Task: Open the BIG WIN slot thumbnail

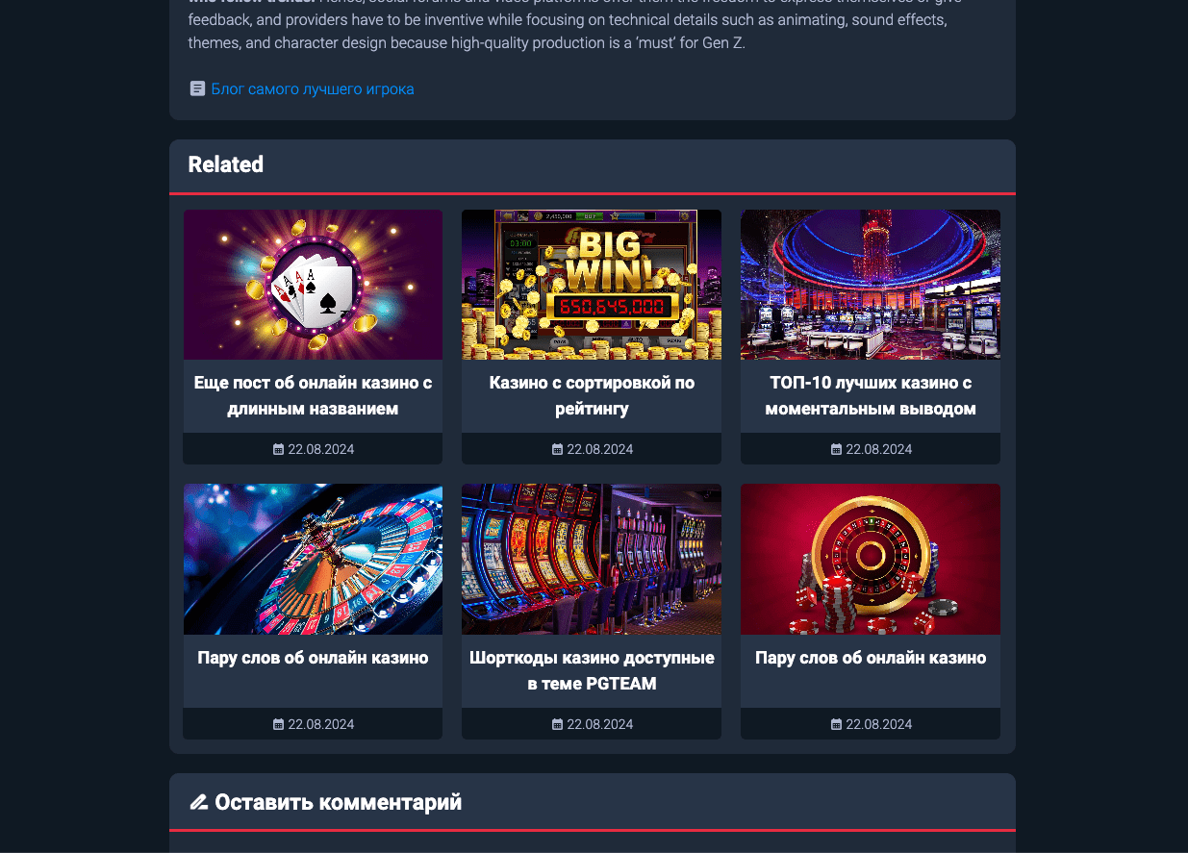Action: point(592,285)
